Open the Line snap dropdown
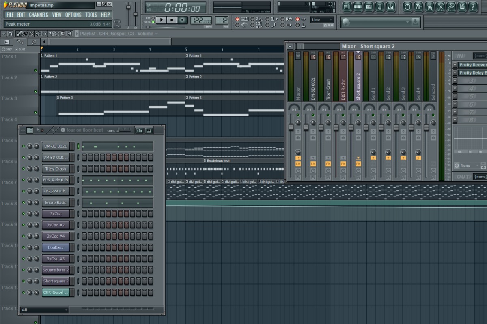487x324 pixels. coord(322,20)
